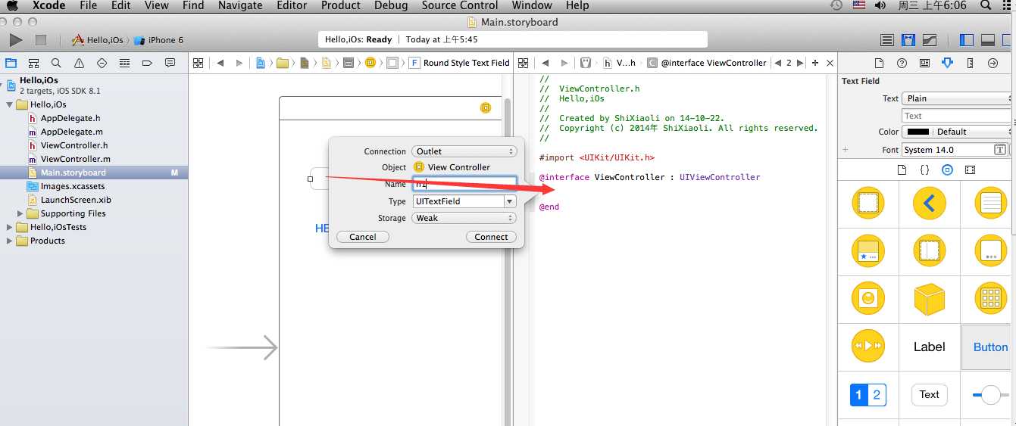
Task: Select the Label object in the library
Action: [x=929, y=347]
